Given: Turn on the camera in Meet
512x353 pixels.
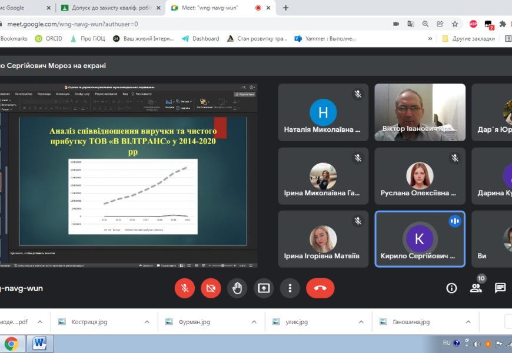Looking at the screenshot, I should (x=211, y=288).
